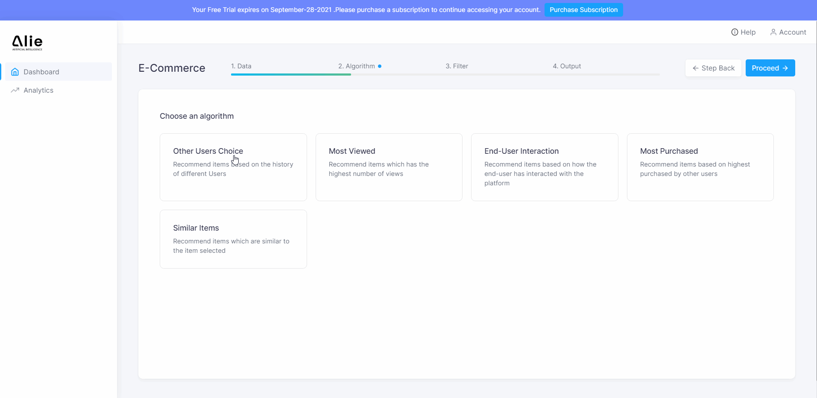Click the Dashboard home icon
Viewport: 817px width, 398px height.
pyautogui.click(x=15, y=72)
